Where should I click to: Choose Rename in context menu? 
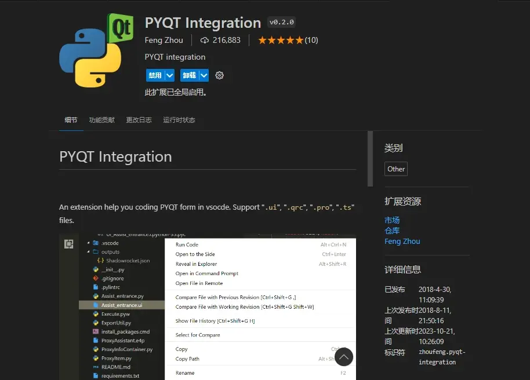[x=260, y=373]
